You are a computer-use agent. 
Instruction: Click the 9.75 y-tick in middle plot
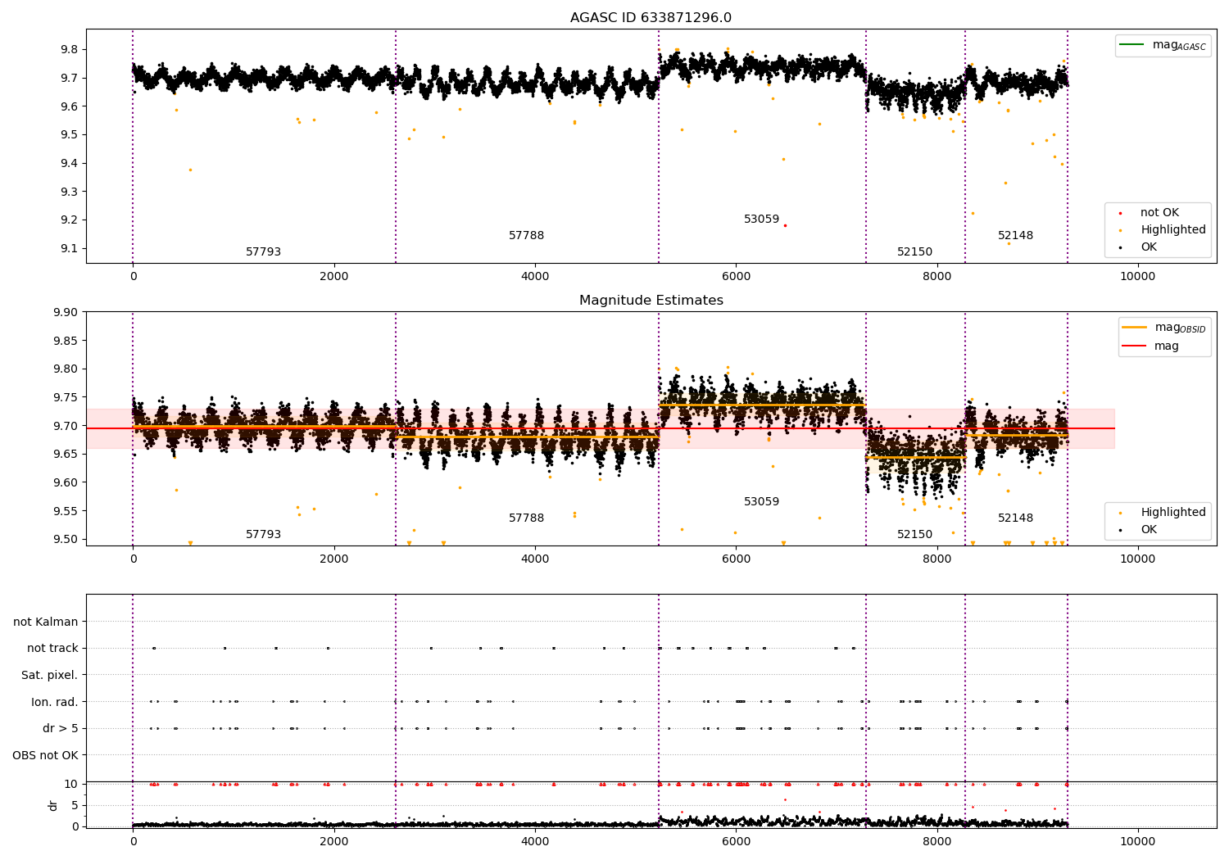coord(66,398)
